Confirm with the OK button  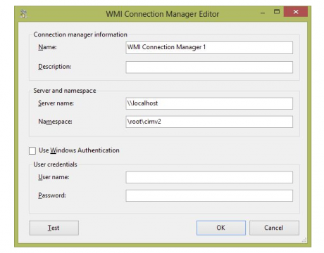click(221, 228)
